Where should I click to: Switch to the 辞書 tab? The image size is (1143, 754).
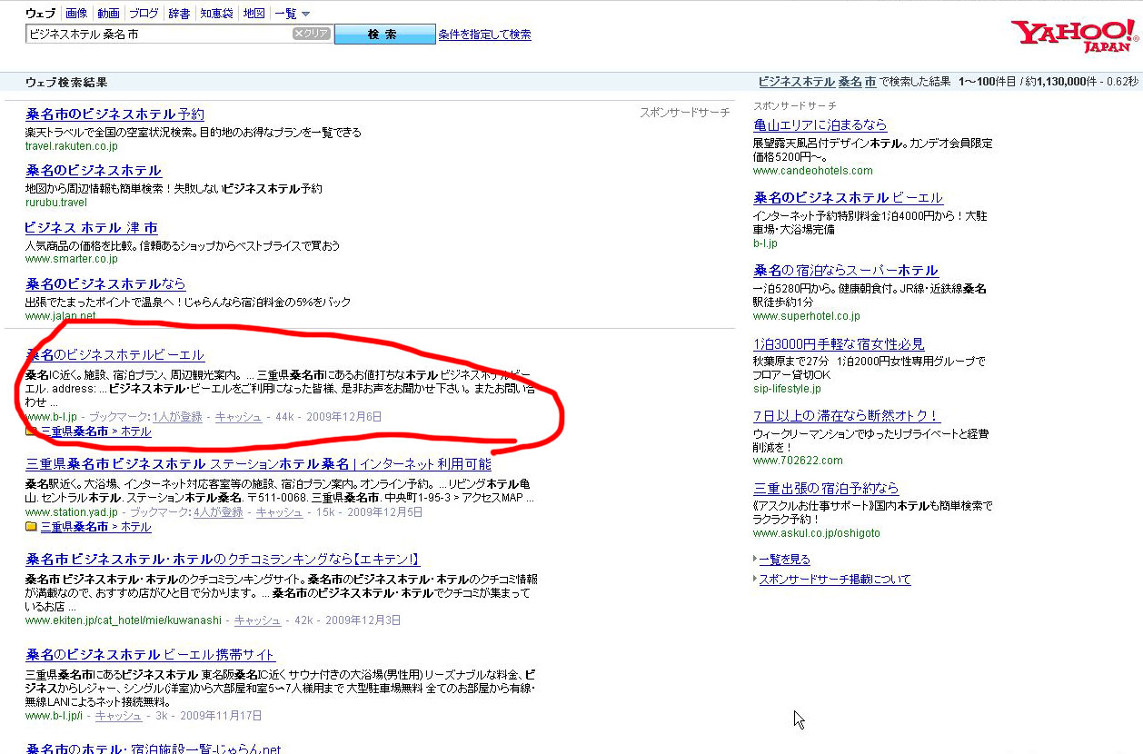pyautogui.click(x=179, y=14)
